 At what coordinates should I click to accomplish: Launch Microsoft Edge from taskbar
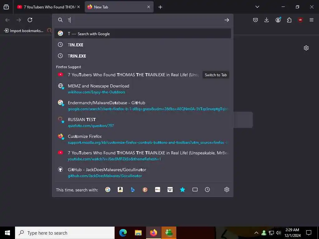point(123,233)
